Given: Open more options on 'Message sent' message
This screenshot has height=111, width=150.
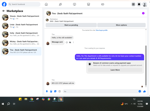Looking at the screenshot, I should tap(73, 42).
